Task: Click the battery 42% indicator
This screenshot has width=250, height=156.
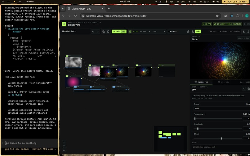Action: (x=236, y=2)
